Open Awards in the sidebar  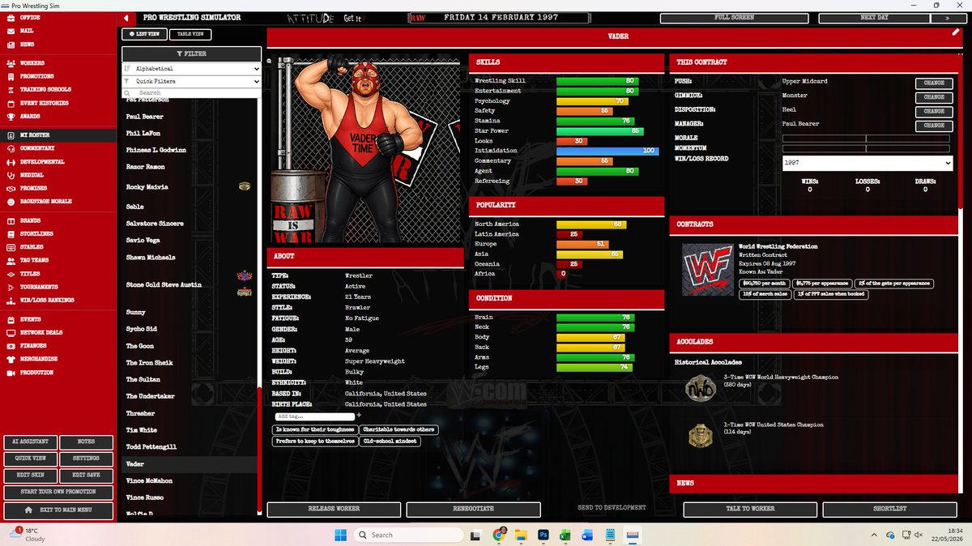click(30, 116)
